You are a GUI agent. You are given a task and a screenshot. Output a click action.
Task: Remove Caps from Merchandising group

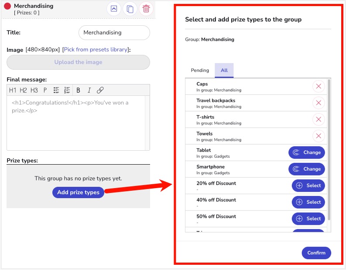click(x=319, y=86)
